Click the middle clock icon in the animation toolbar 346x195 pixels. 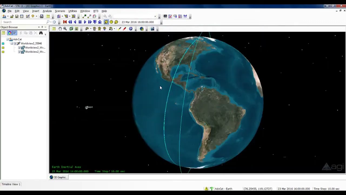click(111, 22)
